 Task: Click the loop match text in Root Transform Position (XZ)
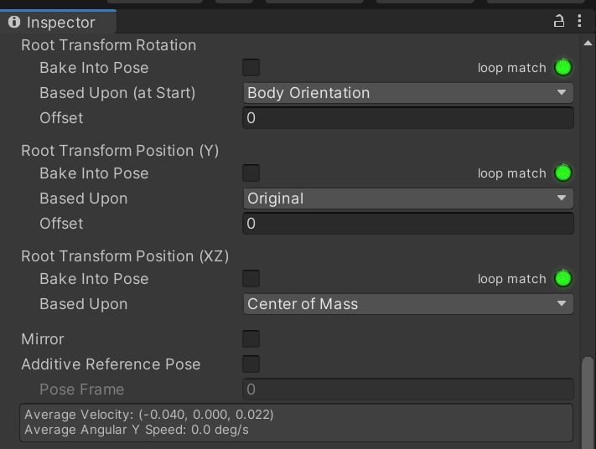[x=511, y=279]
